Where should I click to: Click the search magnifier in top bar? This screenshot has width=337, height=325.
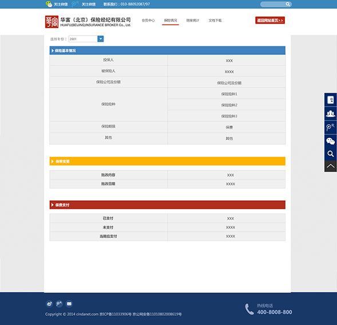(288, 4)
